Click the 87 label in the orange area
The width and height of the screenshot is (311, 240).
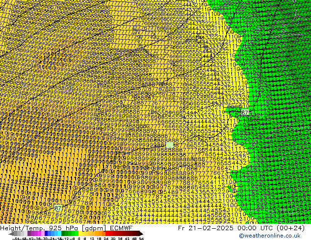58,208
